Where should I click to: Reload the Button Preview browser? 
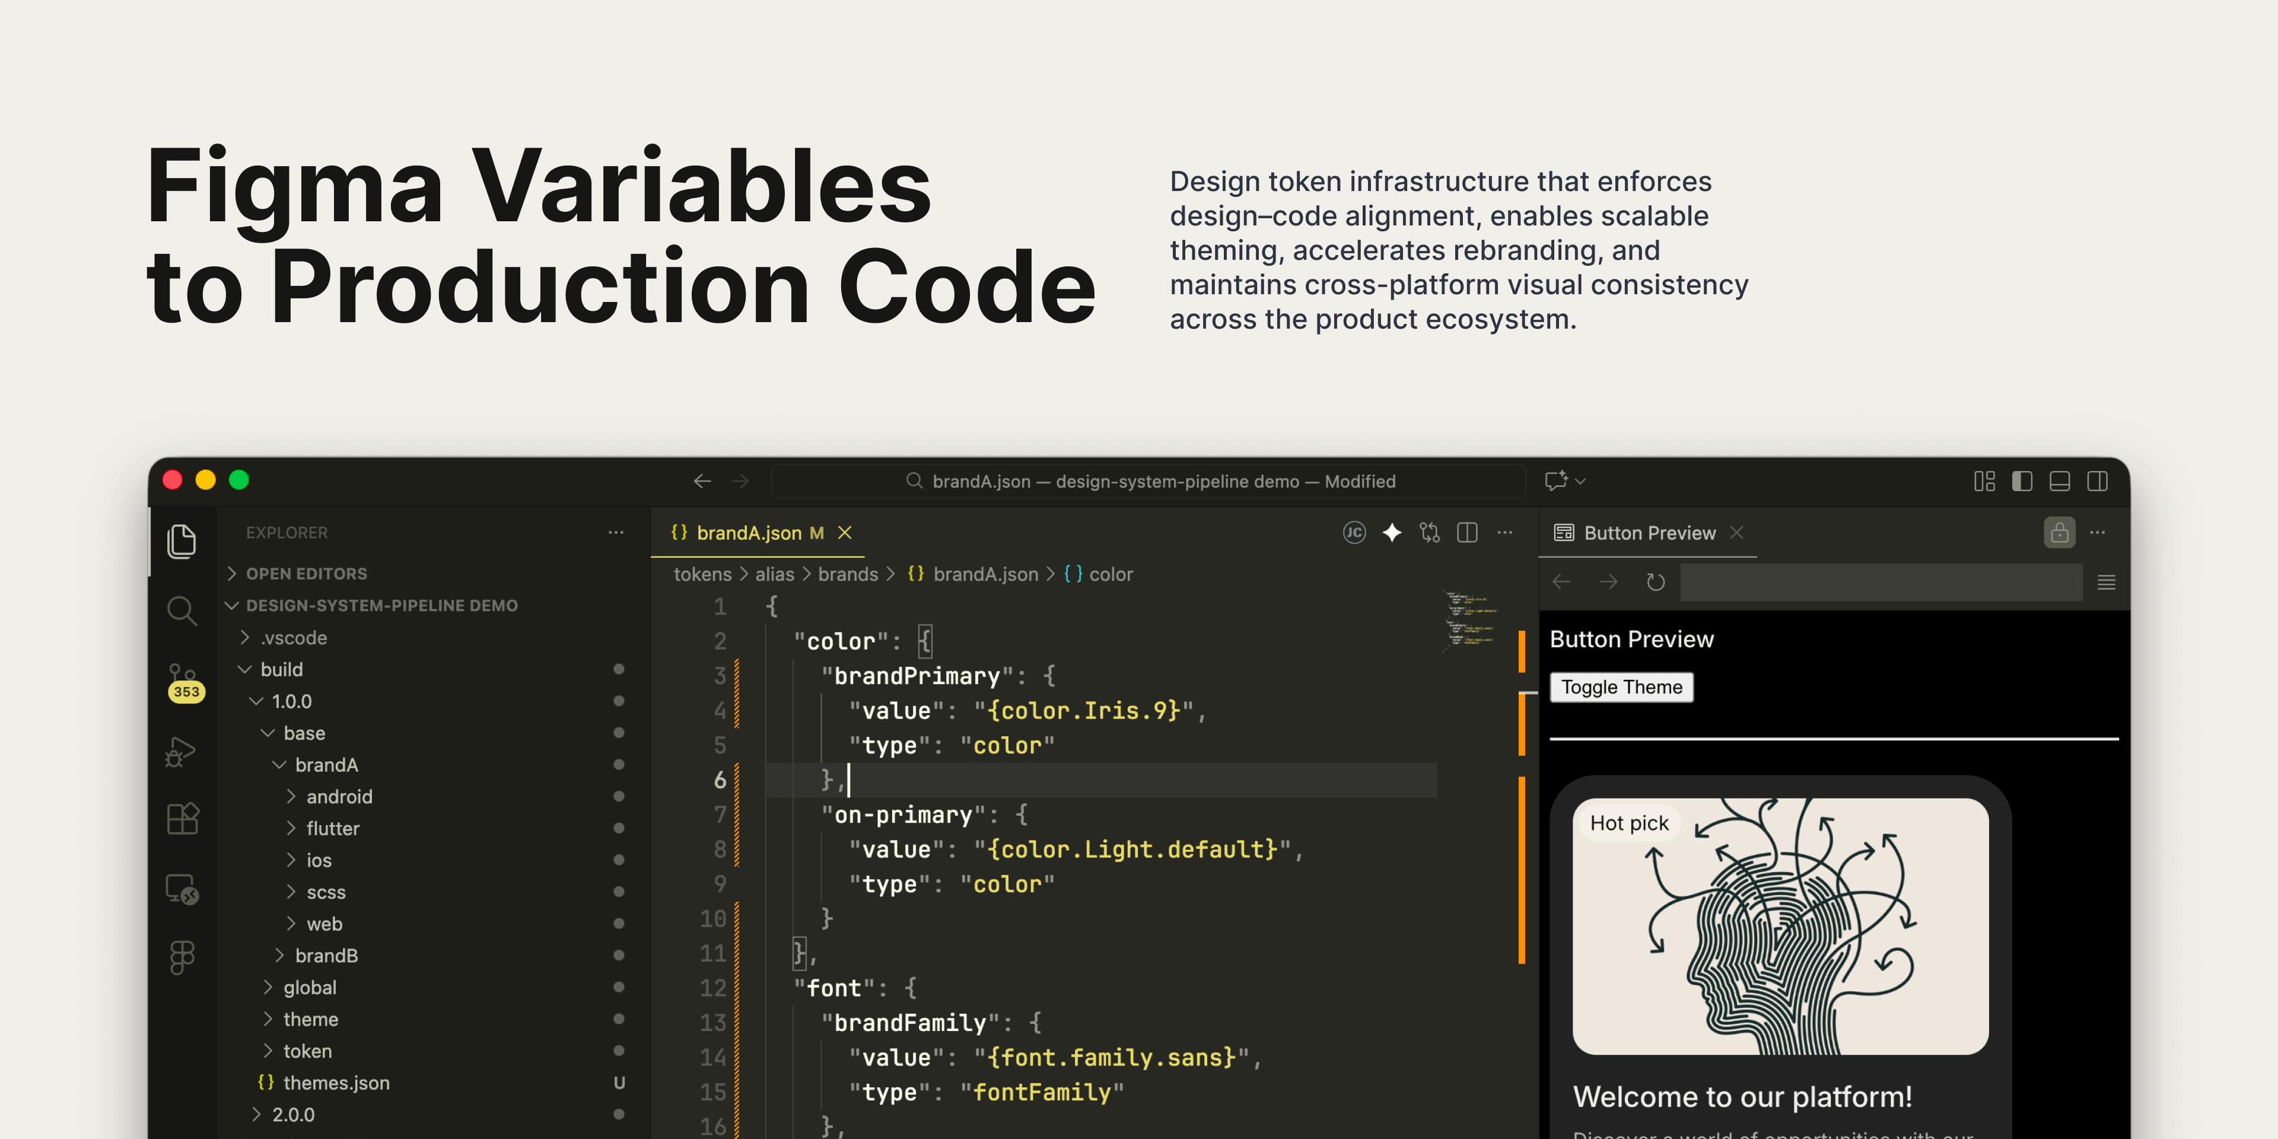click(x=1656, y=582)
